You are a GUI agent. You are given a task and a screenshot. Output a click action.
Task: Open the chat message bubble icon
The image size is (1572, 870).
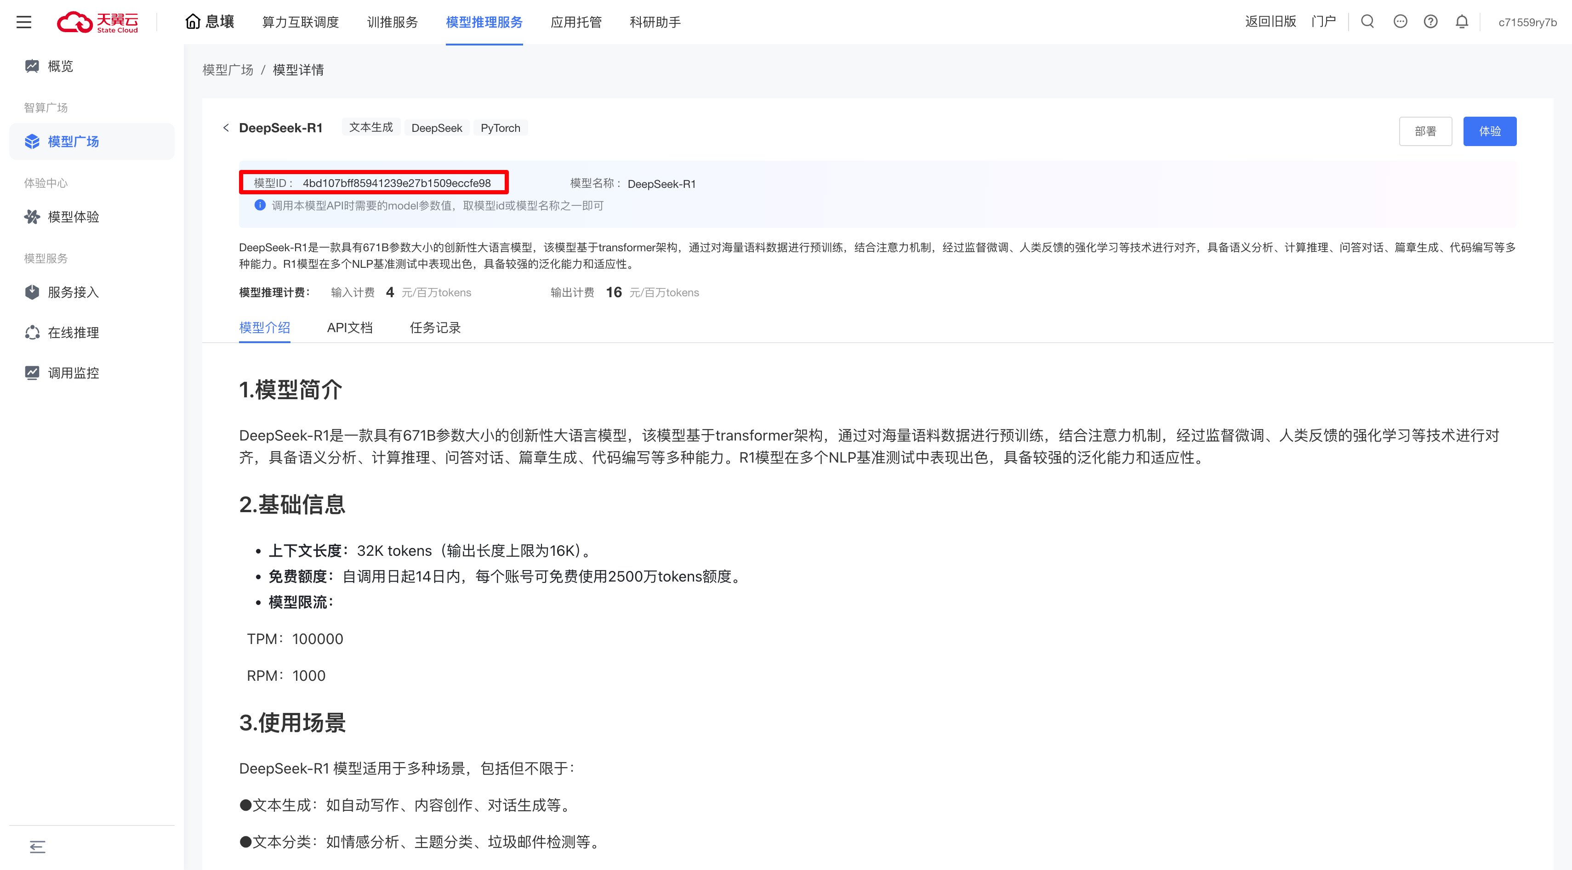1400,22
